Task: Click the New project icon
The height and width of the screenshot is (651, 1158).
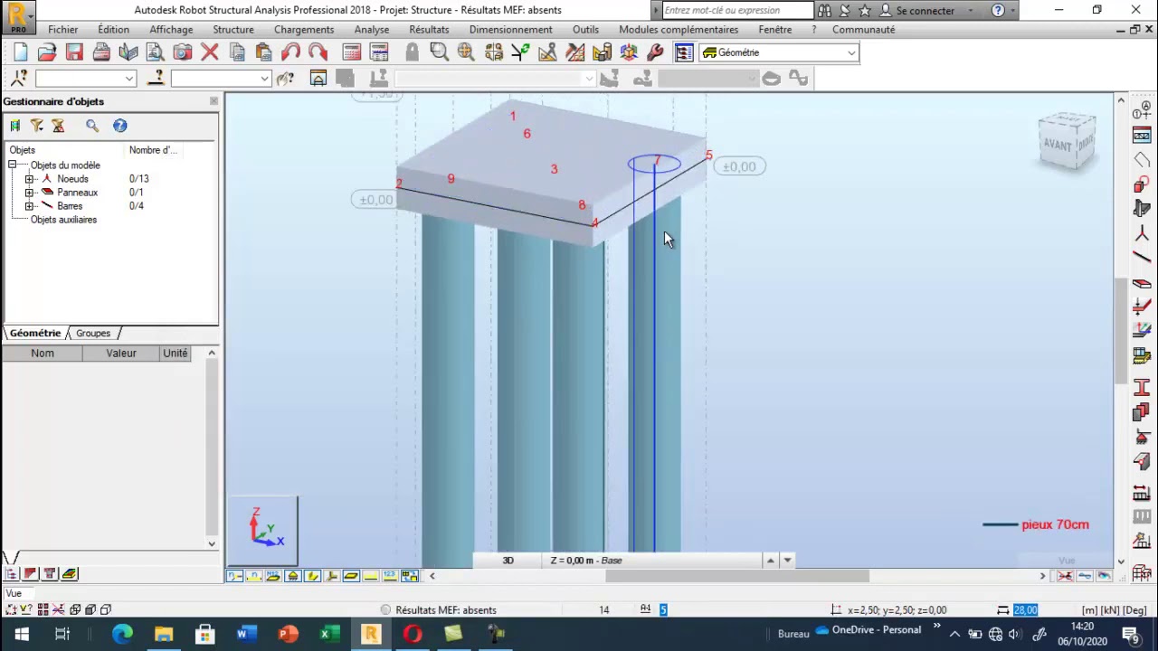Action: pos(20,52)
